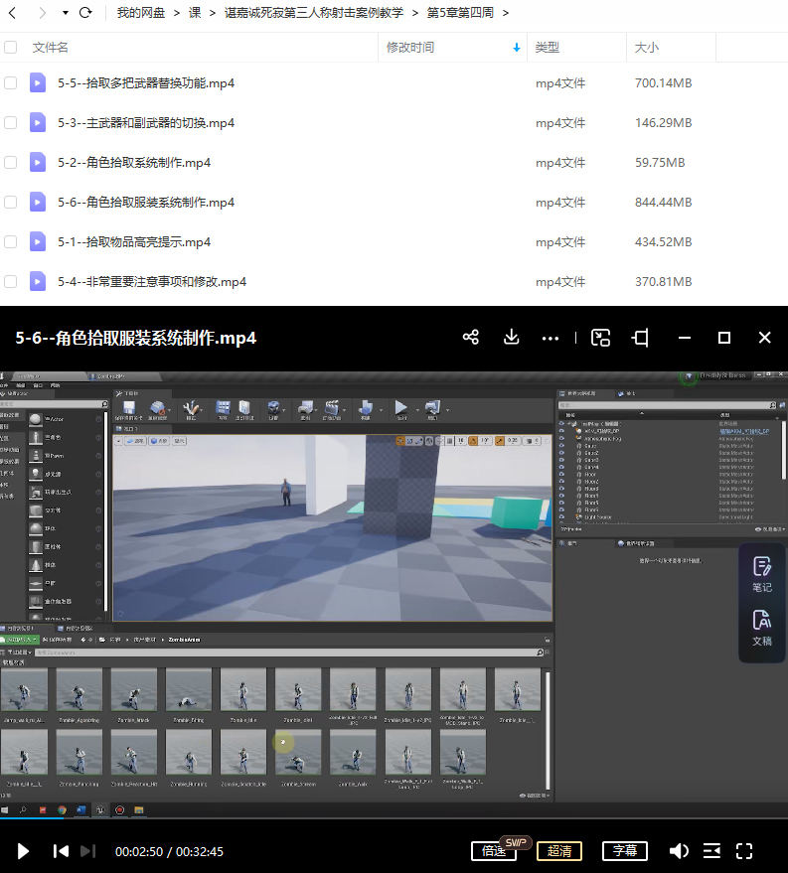Show the video playlist icon

711,851
